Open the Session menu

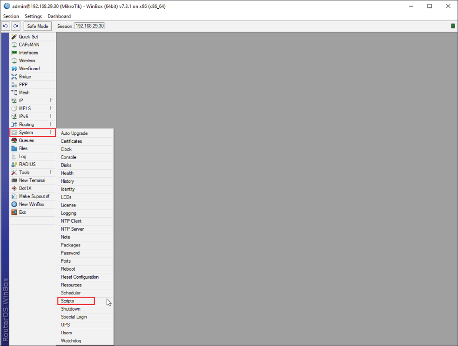click(11, 16)
